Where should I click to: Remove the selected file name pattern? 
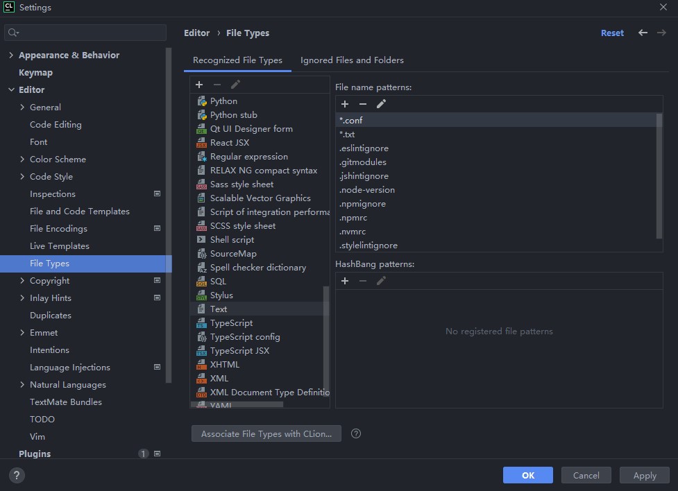(x=363, y=104)
